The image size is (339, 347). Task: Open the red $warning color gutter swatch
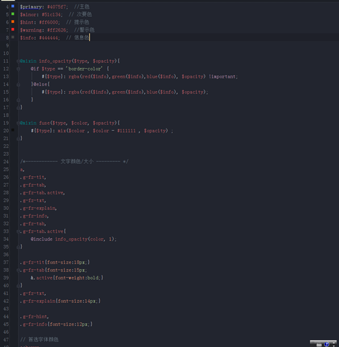point(13,29)
